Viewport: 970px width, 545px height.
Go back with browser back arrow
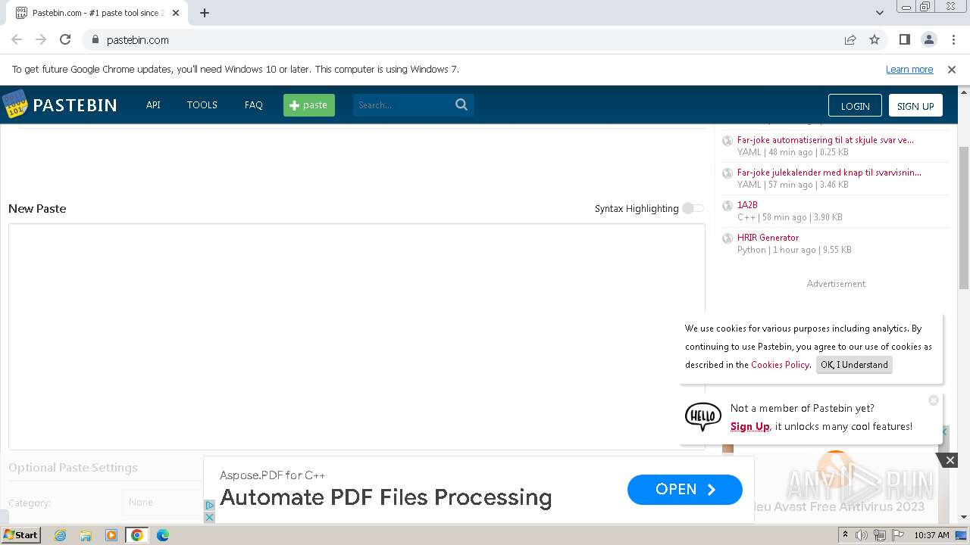[x=17, y=39]
